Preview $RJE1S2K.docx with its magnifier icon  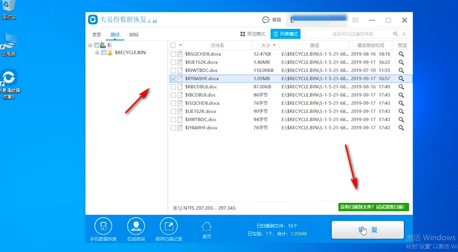[401, 62]
